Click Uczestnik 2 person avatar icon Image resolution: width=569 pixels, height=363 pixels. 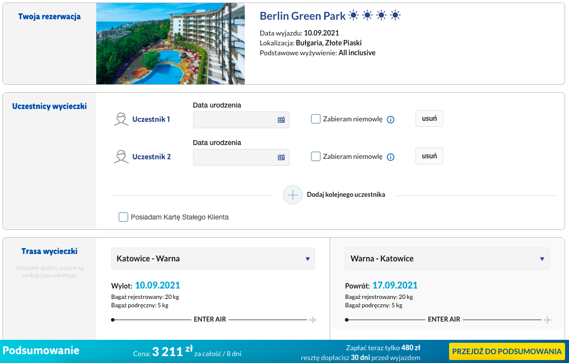(121, 157)
